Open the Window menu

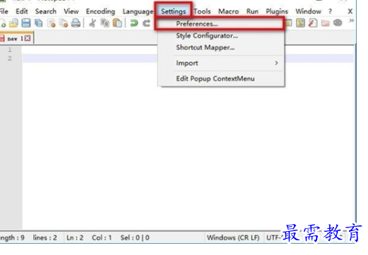point(308,11)
